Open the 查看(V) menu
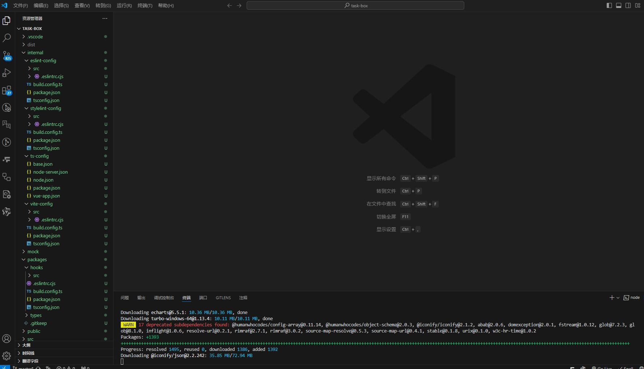Viewport: 644px width, 369px height. pyautogui.click(x=82, y=5)
